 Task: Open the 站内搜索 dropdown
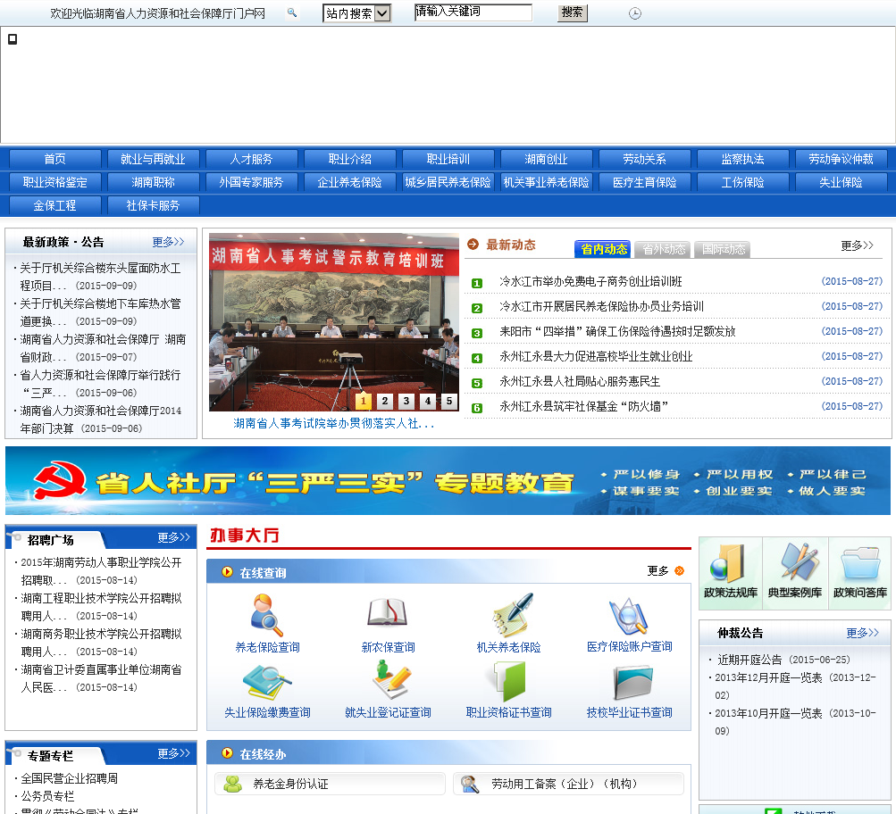(357, 13)
